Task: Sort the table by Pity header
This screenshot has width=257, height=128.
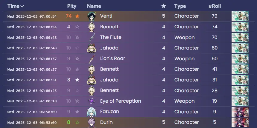Action: 72,6
